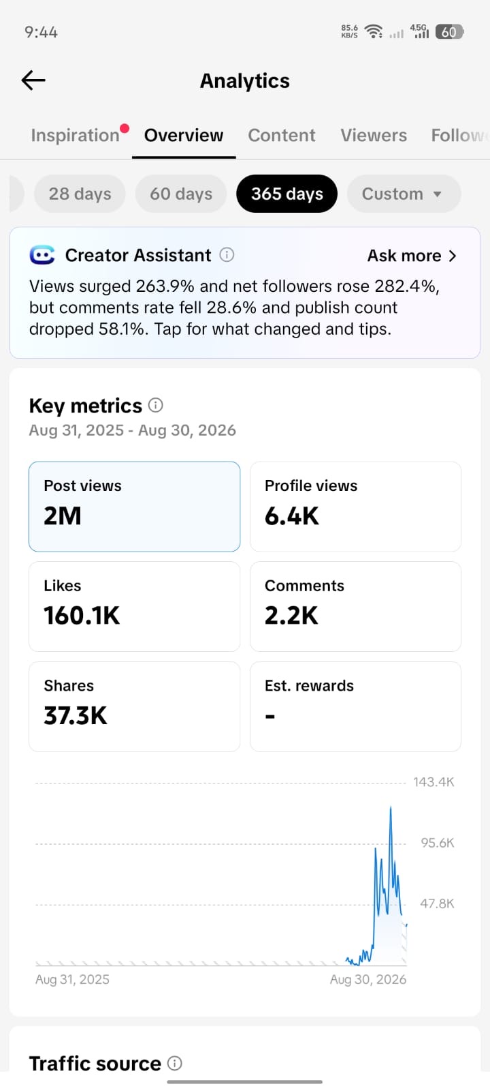Tap the Ask more chevron arrow
This screenshot has width=490, height=1091.
[x=453, y=256]
